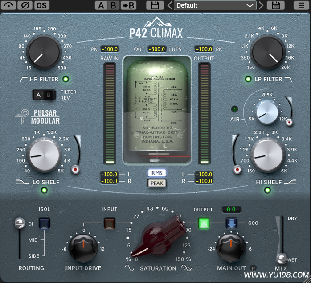Click the AIR gain red slider handle
The height and width of the screenshot is (283, 311).
tap(289, 122)
